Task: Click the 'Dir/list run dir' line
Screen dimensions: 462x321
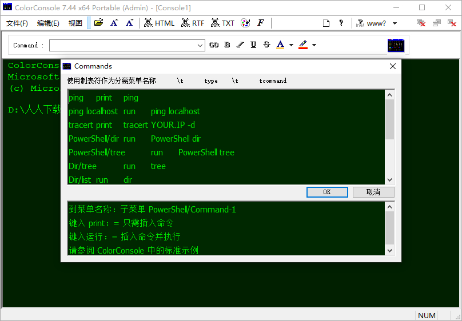Action: pos(101,179)
